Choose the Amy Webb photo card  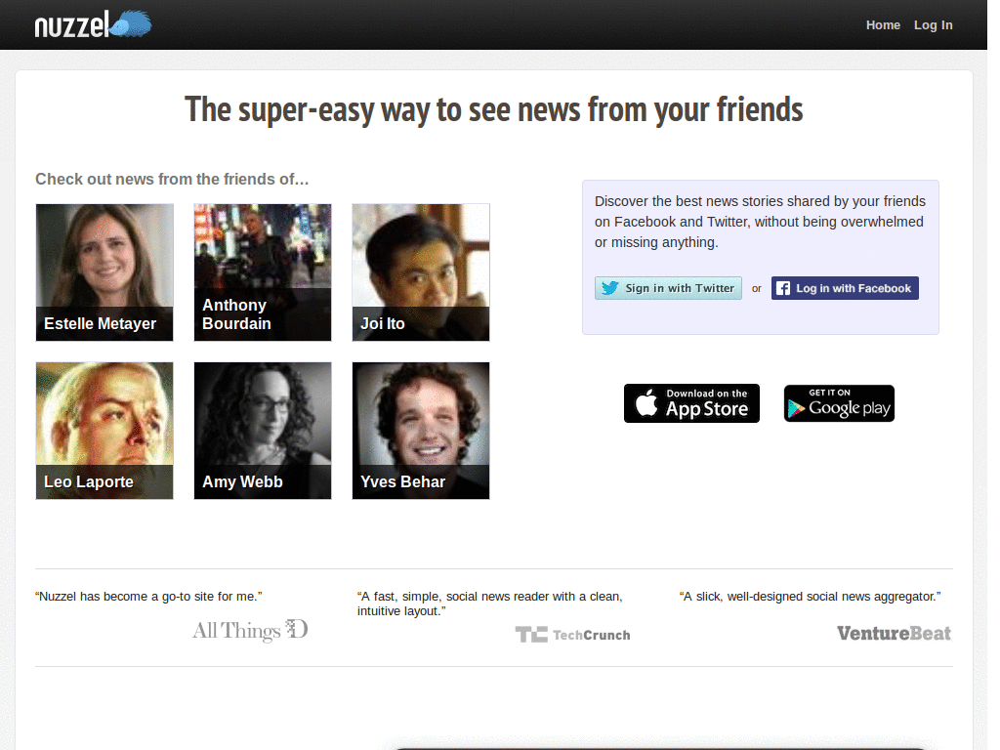pos(263,431)
